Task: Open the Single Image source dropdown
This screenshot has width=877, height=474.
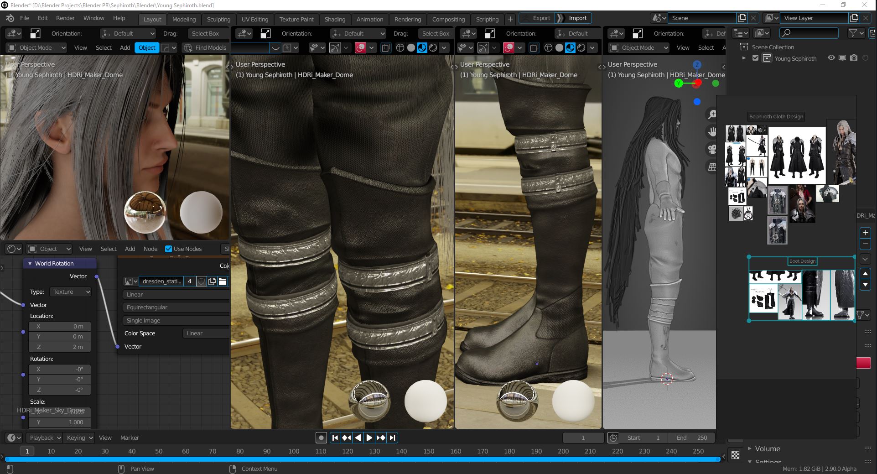Action: (176, 320)
